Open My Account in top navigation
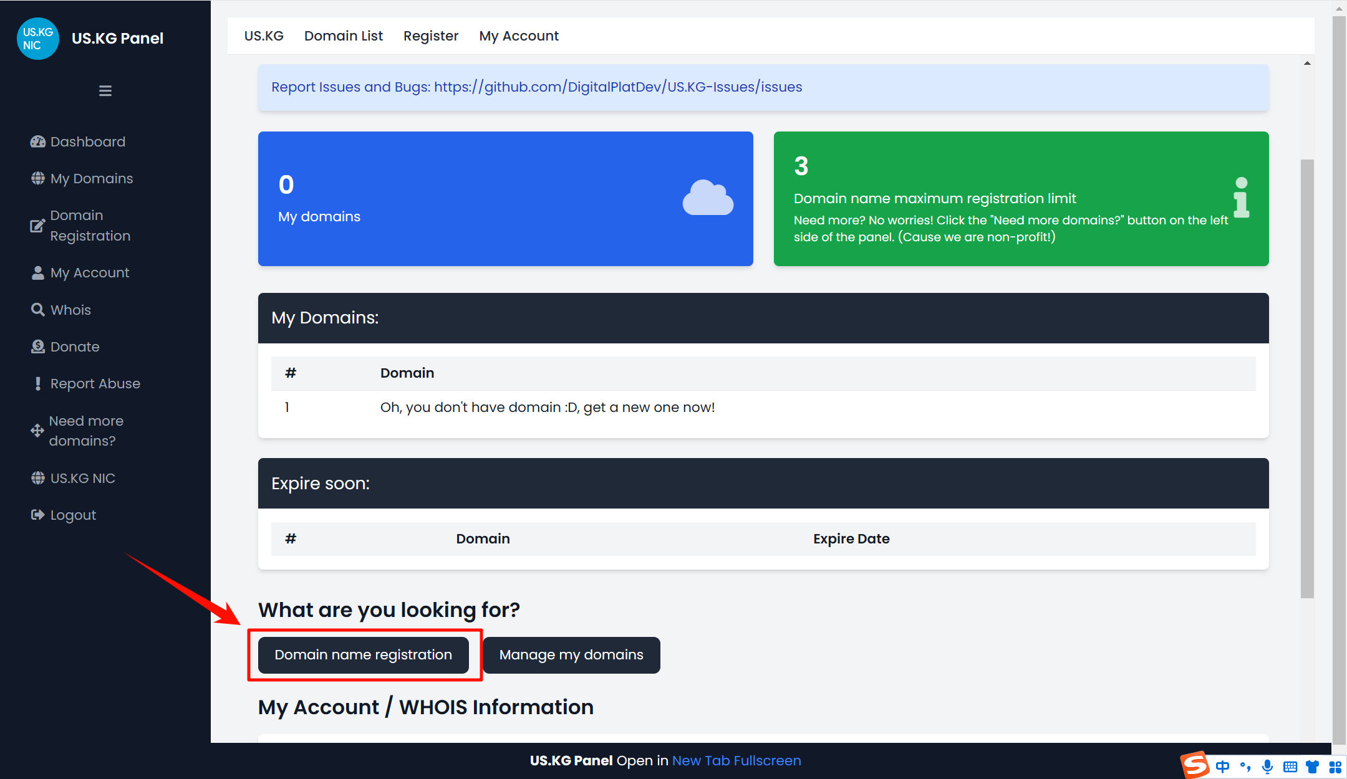The height and width of the screenshot is (779, 1347). coord(519,36)
